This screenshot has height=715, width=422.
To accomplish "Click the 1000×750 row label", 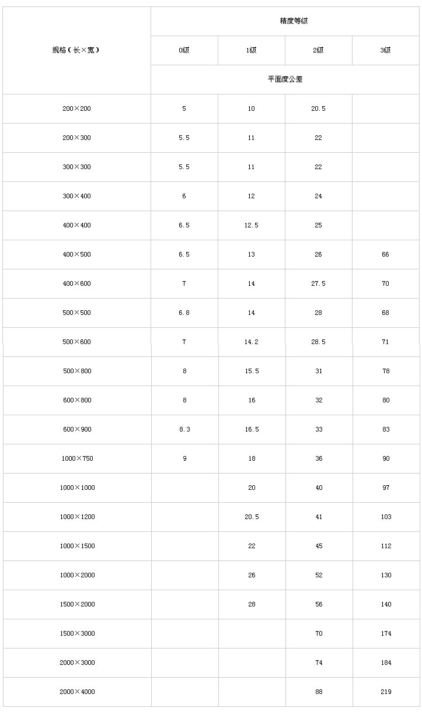I will tap(76, 458).
